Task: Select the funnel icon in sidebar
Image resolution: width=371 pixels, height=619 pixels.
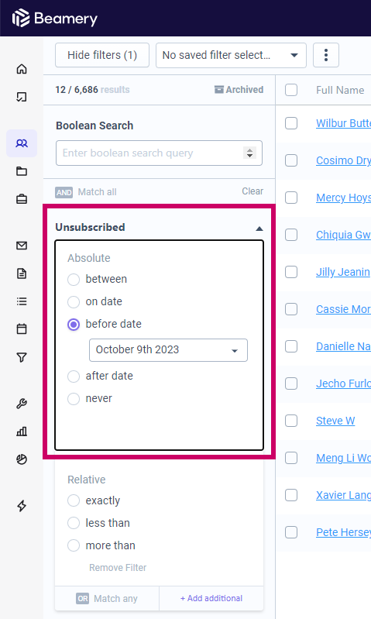Action: click(x=22, y=357)
